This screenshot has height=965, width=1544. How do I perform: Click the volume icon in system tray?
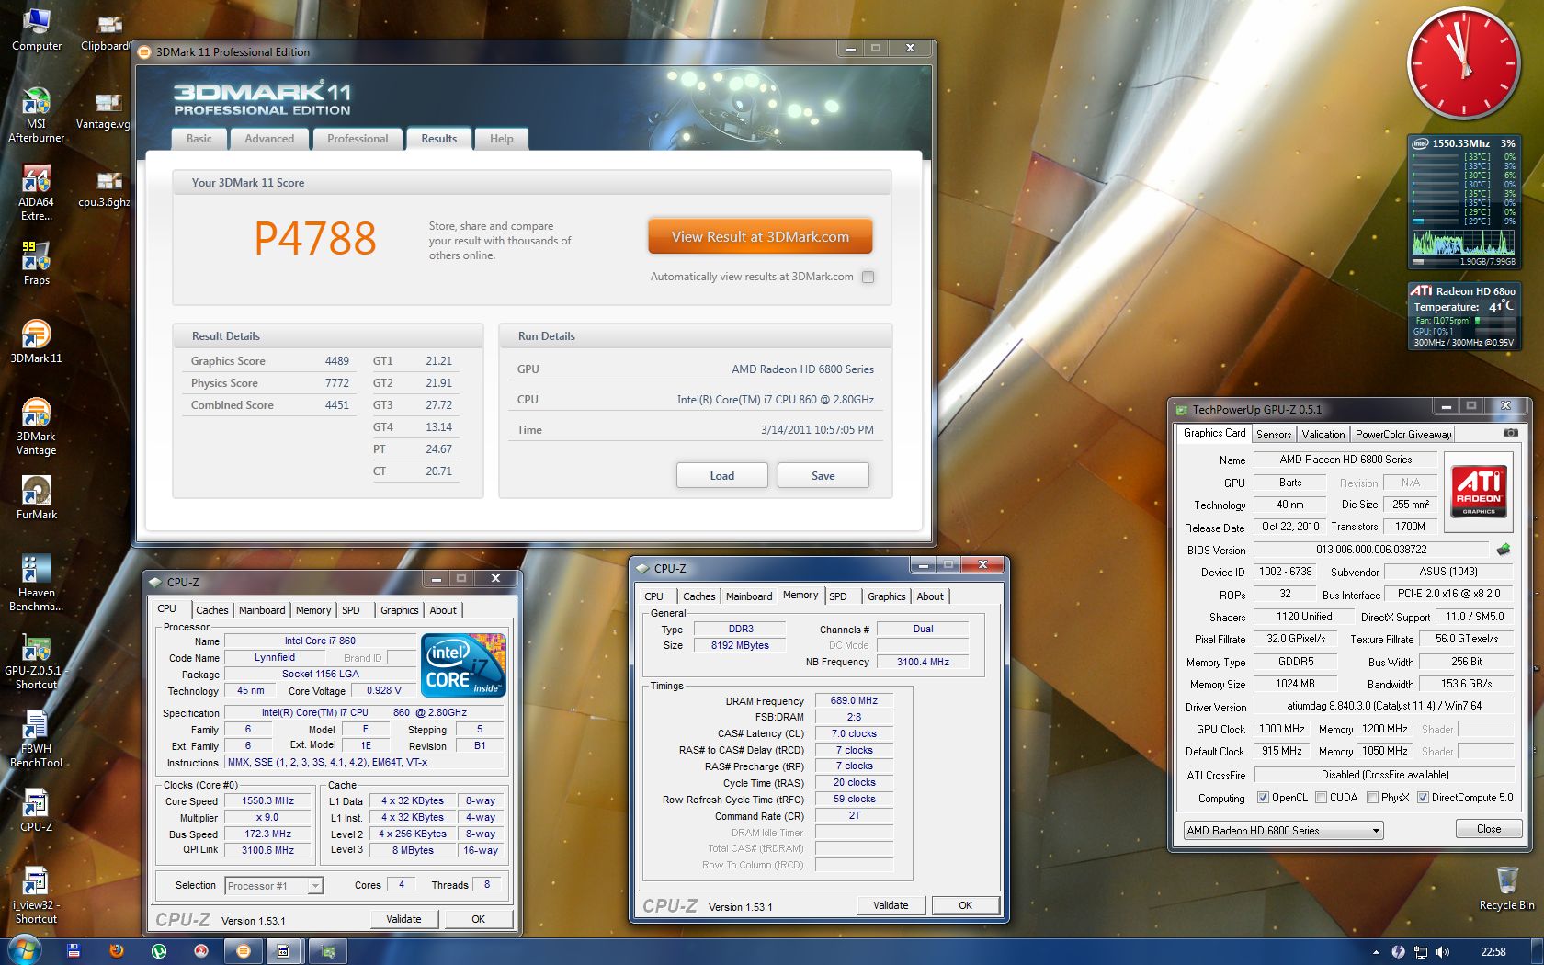(x=1442, y=952)
